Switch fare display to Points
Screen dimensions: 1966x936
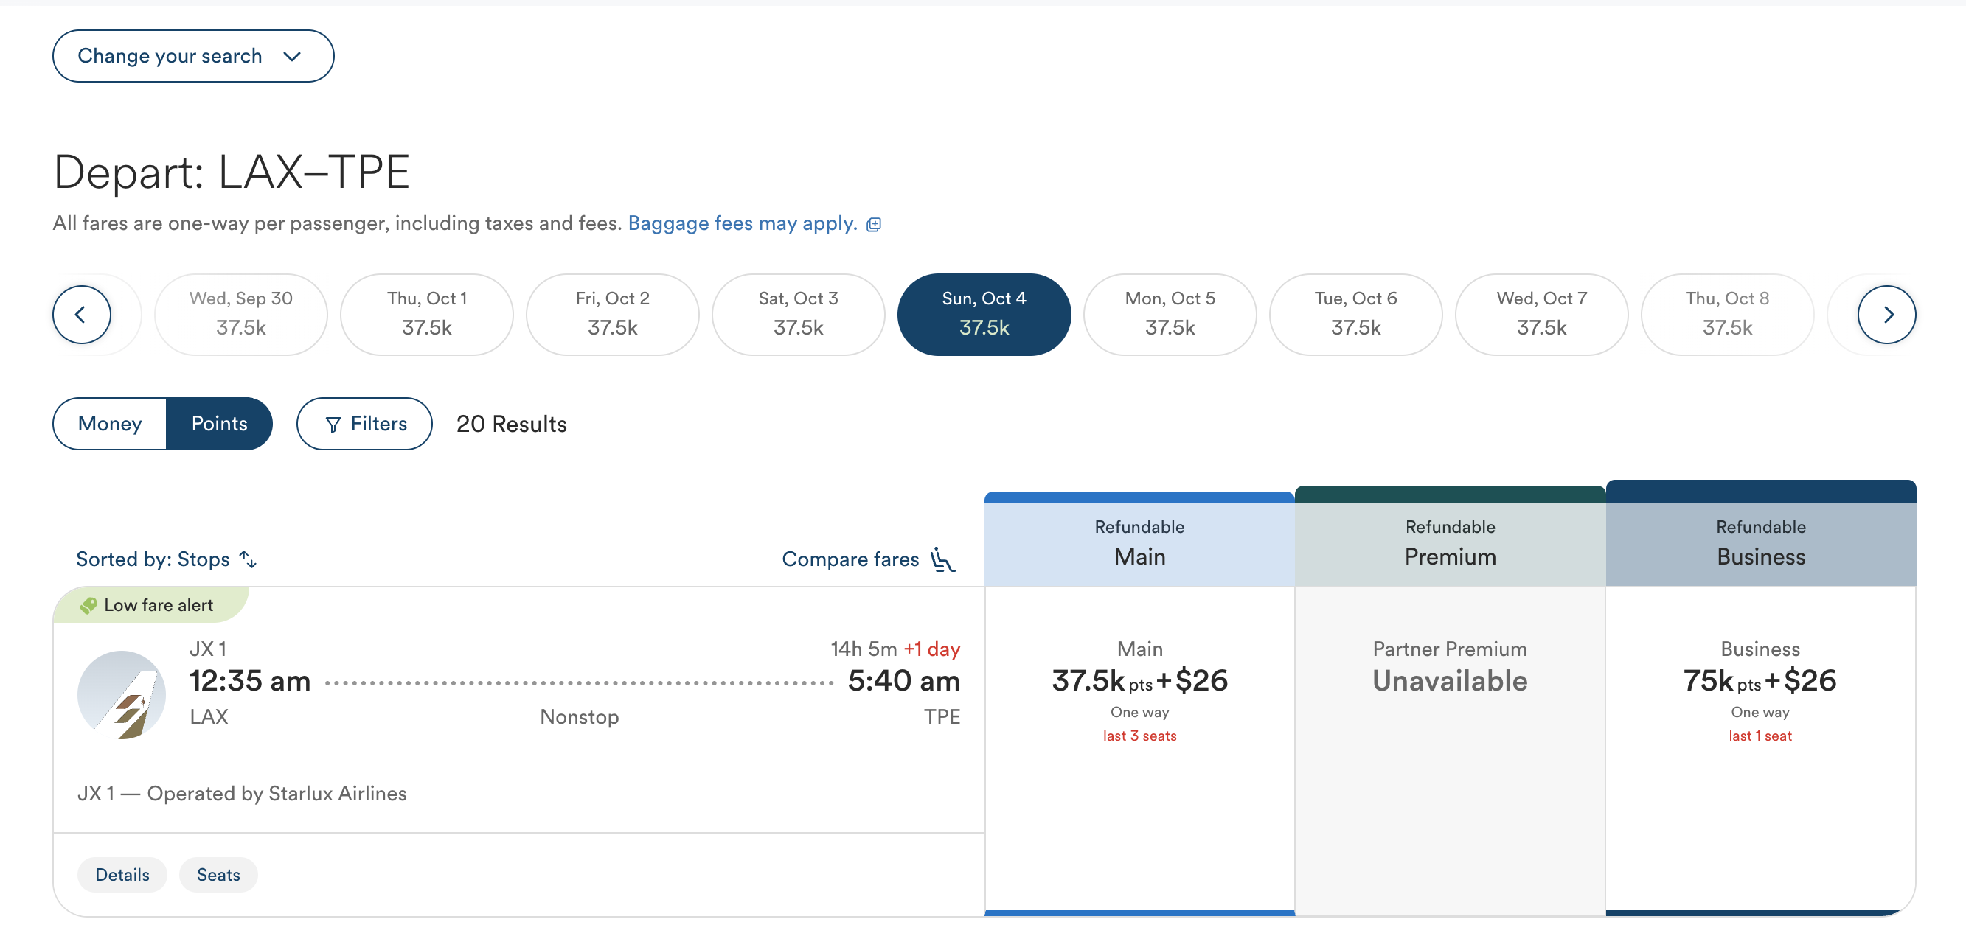click(x=219, y=423)
